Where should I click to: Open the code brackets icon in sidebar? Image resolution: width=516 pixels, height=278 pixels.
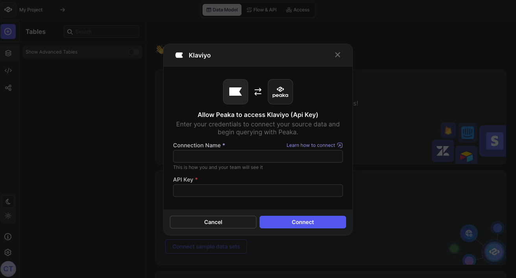pos(8,70)
